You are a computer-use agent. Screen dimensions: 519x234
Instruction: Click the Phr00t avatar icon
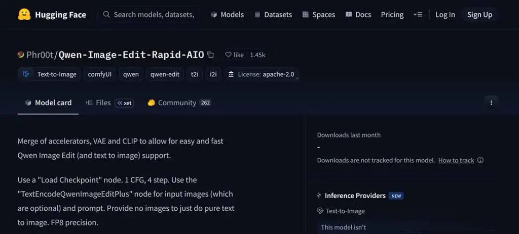(x=21, y=55)
